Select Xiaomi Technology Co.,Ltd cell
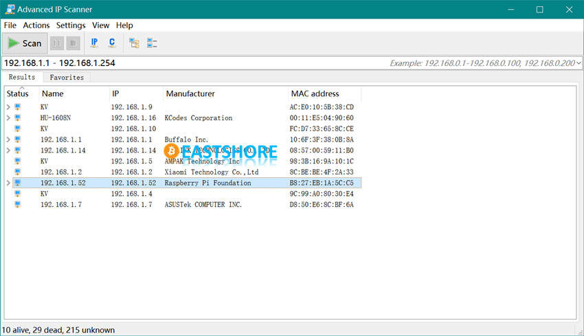Image resolution: width=584 pixels, height=336 pixels. 212,172
